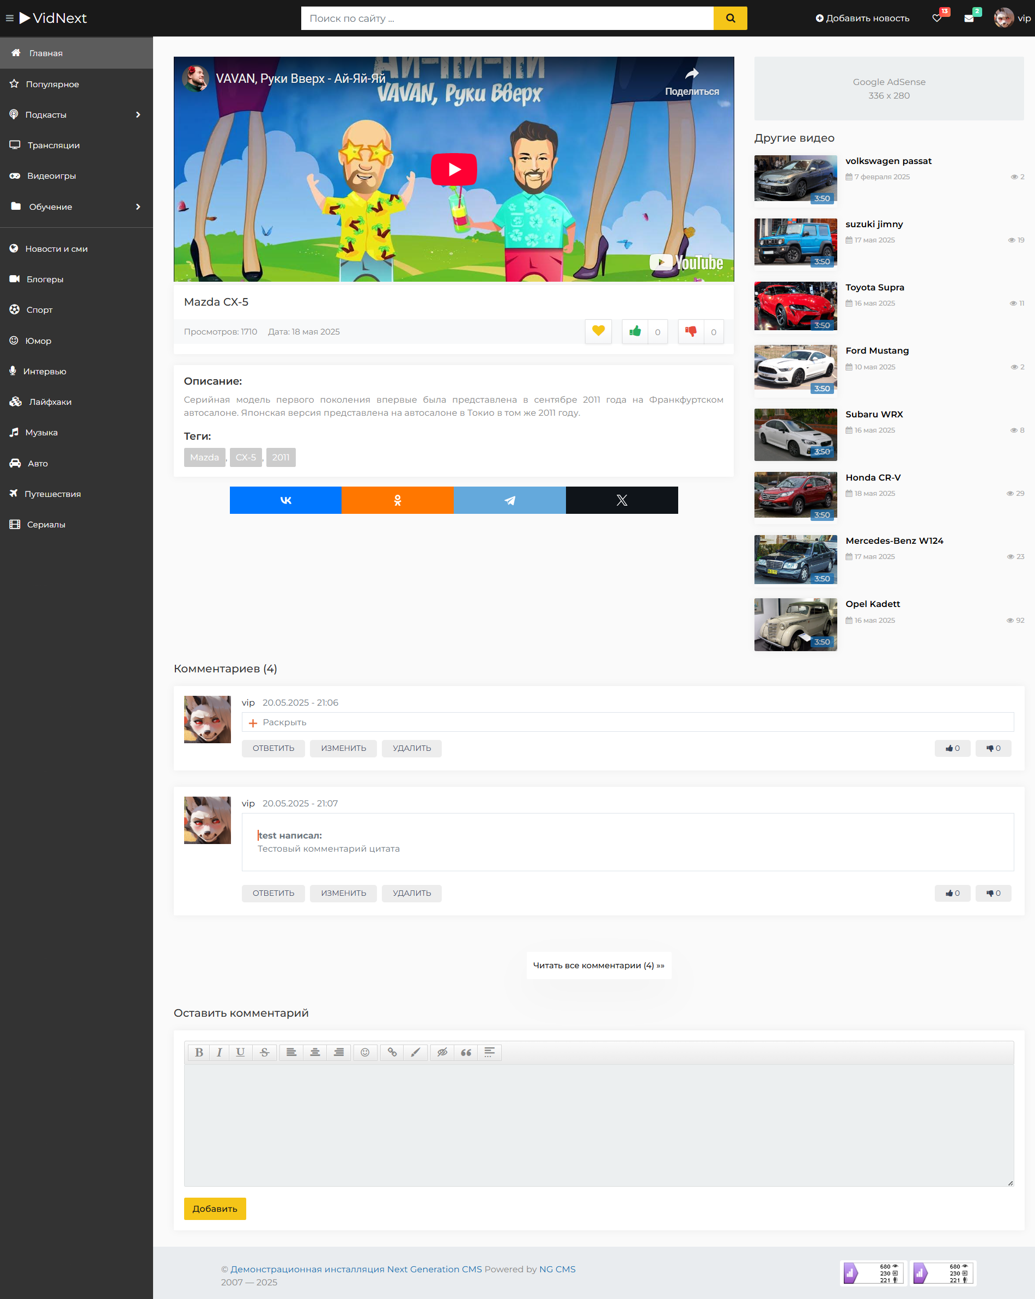Open Honda CR-V video title
Screen dimensions: 1035x1299
coord(873,477)
